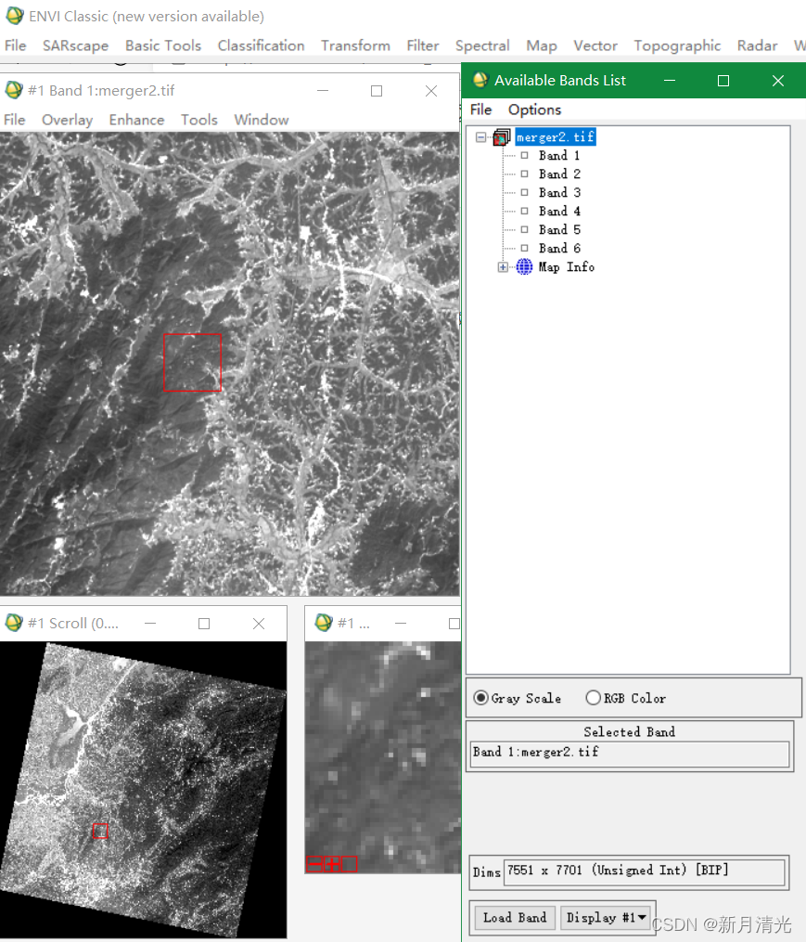This screenshot has width=806, height=942.
Task: Click the zoom in plus box in Zoom window
Action: pos(331,864)
